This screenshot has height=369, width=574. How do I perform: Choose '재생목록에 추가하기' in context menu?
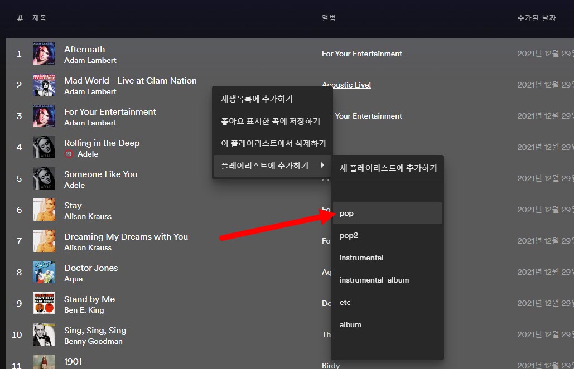click(x=272, y=99)
